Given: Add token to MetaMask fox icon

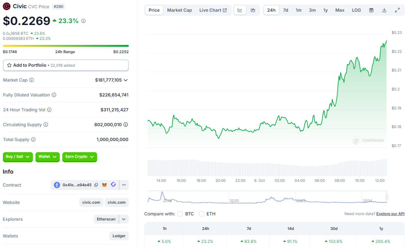Looking at the screenshot, I should pos(104,185).
